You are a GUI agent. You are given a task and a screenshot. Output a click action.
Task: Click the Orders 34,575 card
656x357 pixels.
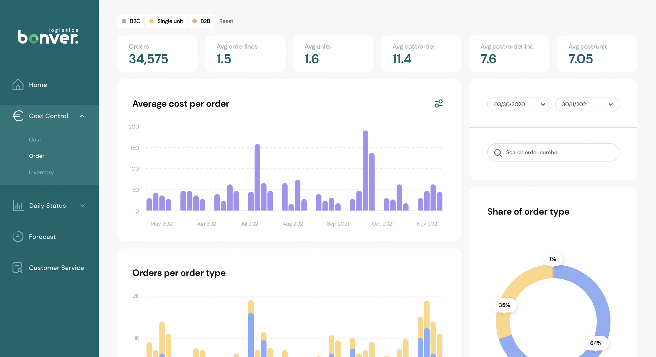[157, 54]
